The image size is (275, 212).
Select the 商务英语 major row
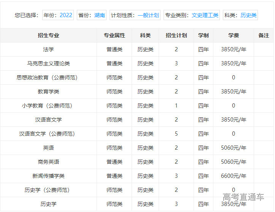click(x=48, y=162)
